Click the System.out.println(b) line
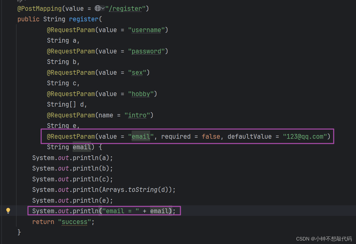This screenshot has height=244, width=356. tap(73, 168)
